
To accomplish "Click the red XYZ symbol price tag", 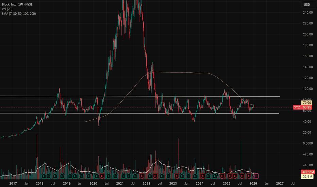I will click(x=297, y=107).
